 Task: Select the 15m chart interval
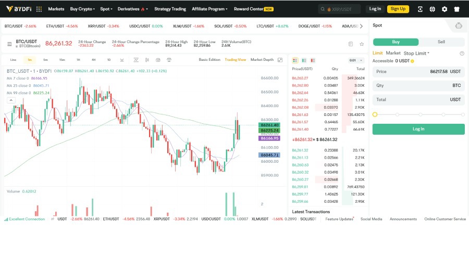click(62, 60)
